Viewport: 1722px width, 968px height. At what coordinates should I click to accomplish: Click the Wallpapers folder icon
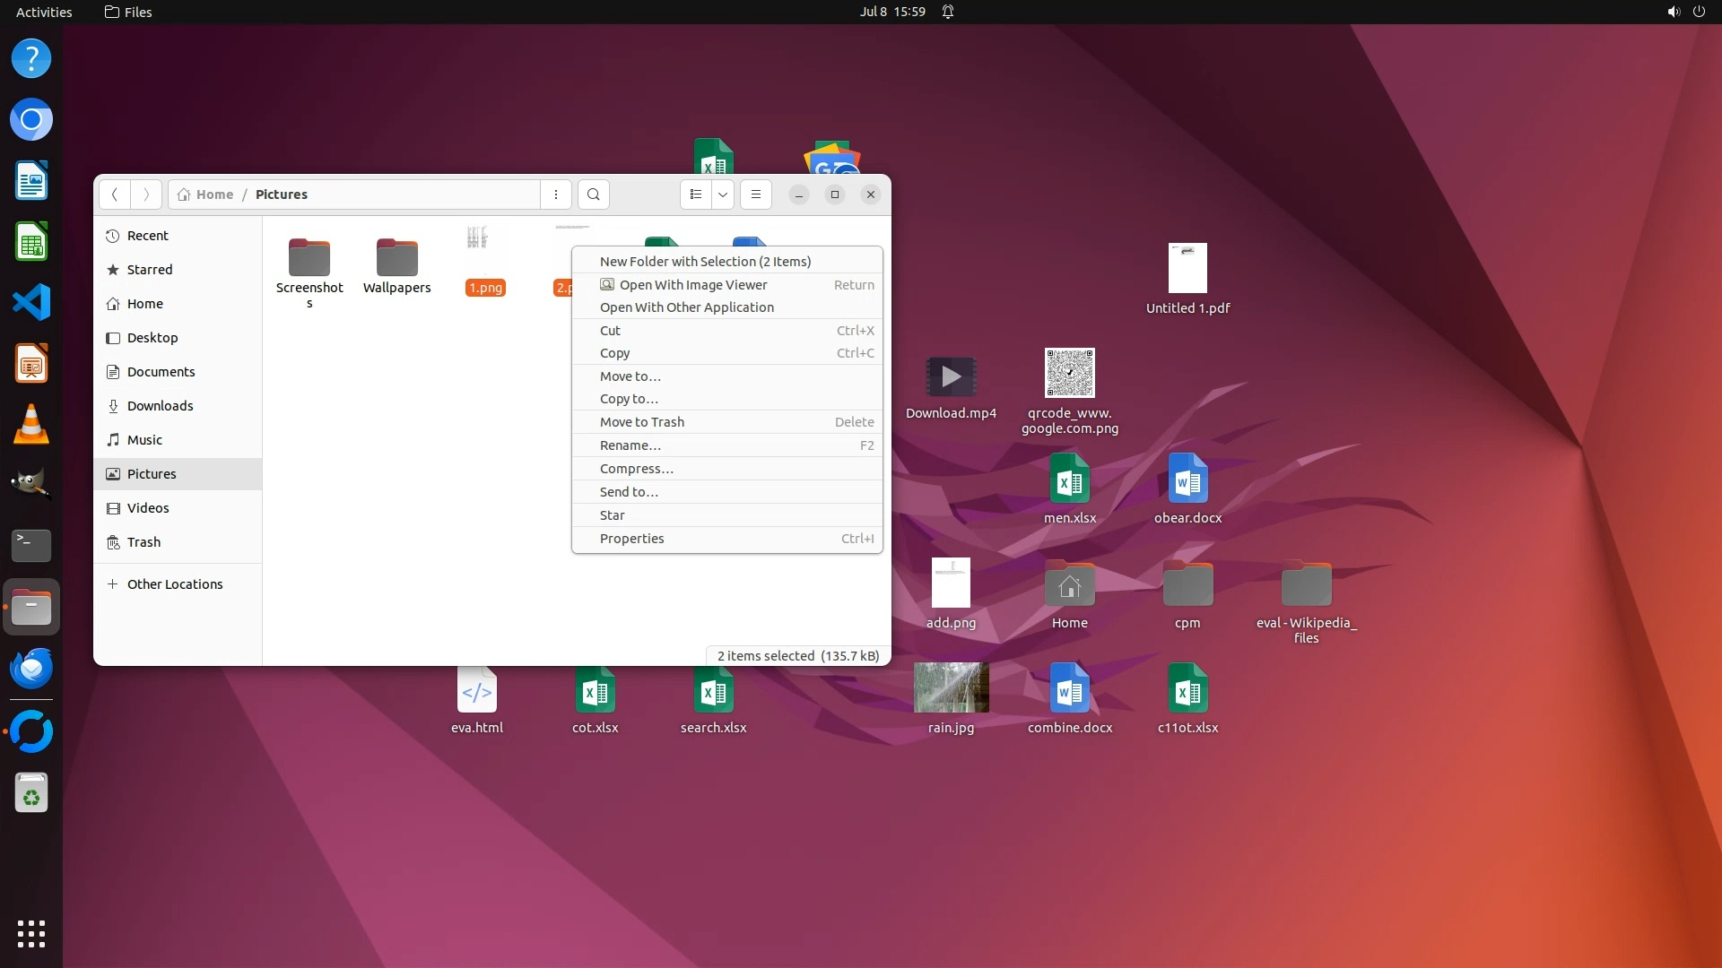pyautogui.click(x=396, y=258)
